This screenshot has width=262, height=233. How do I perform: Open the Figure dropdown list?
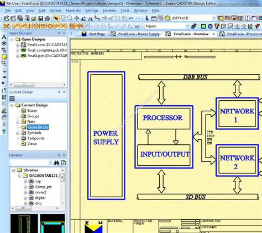187,26
